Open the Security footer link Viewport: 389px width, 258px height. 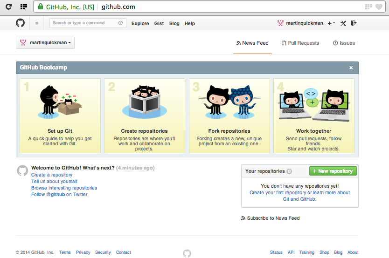[103, 252]
